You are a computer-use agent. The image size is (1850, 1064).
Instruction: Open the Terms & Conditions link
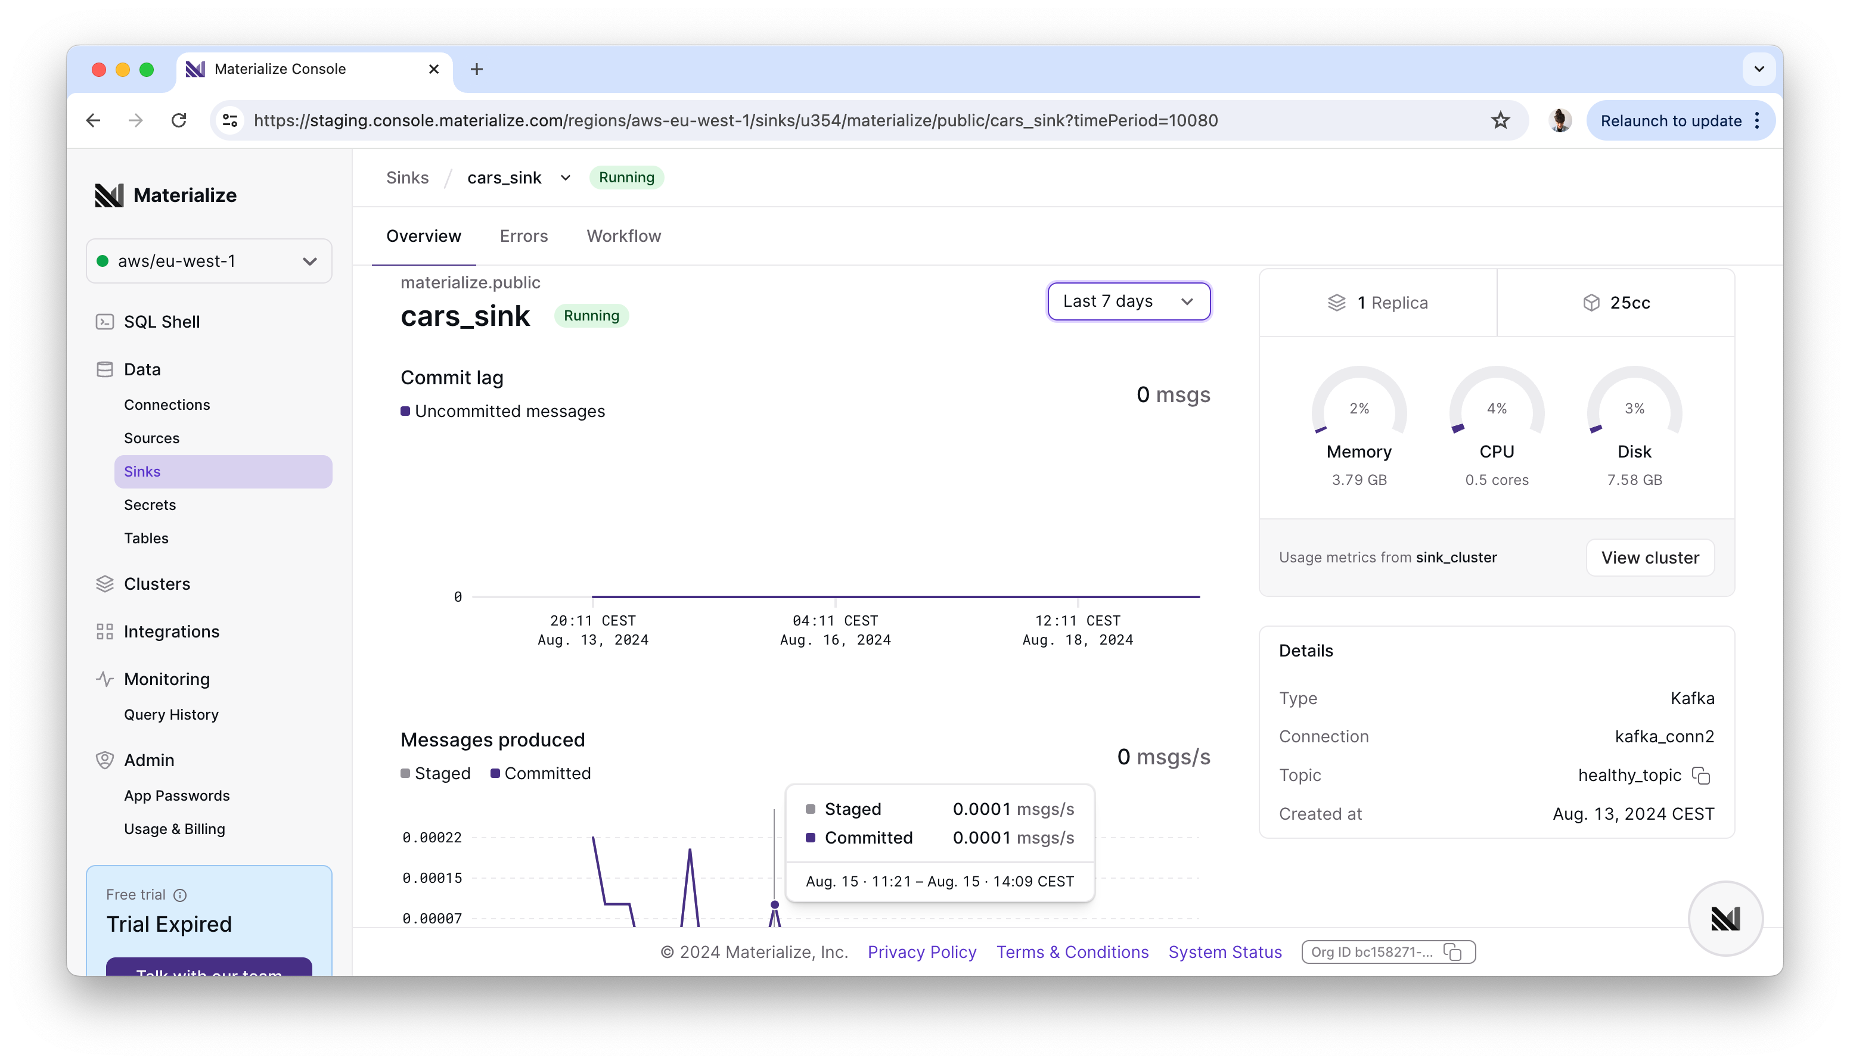[x=1072, y=951]
